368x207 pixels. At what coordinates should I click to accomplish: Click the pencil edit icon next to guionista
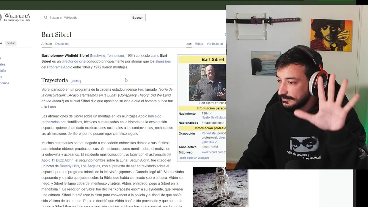click(x=216, y=142)
